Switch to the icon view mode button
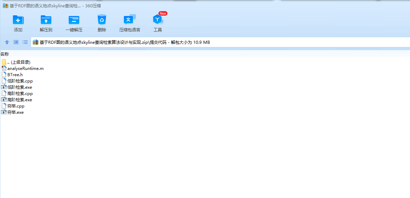410x198 pixels. coord(16,42)
